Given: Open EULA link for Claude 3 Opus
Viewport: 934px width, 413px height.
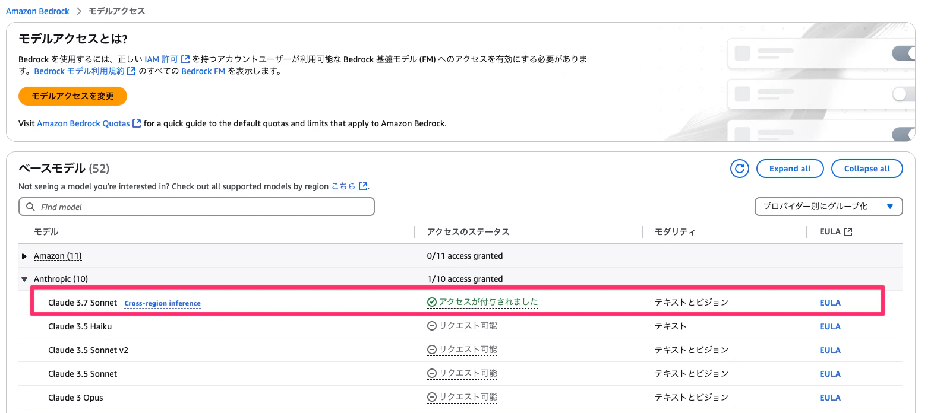Looking at the screenshot, I should click(x=830, y=398).
